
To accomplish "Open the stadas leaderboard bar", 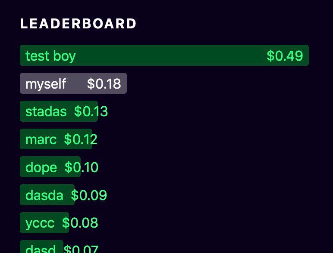I will [x=59, y=111].
